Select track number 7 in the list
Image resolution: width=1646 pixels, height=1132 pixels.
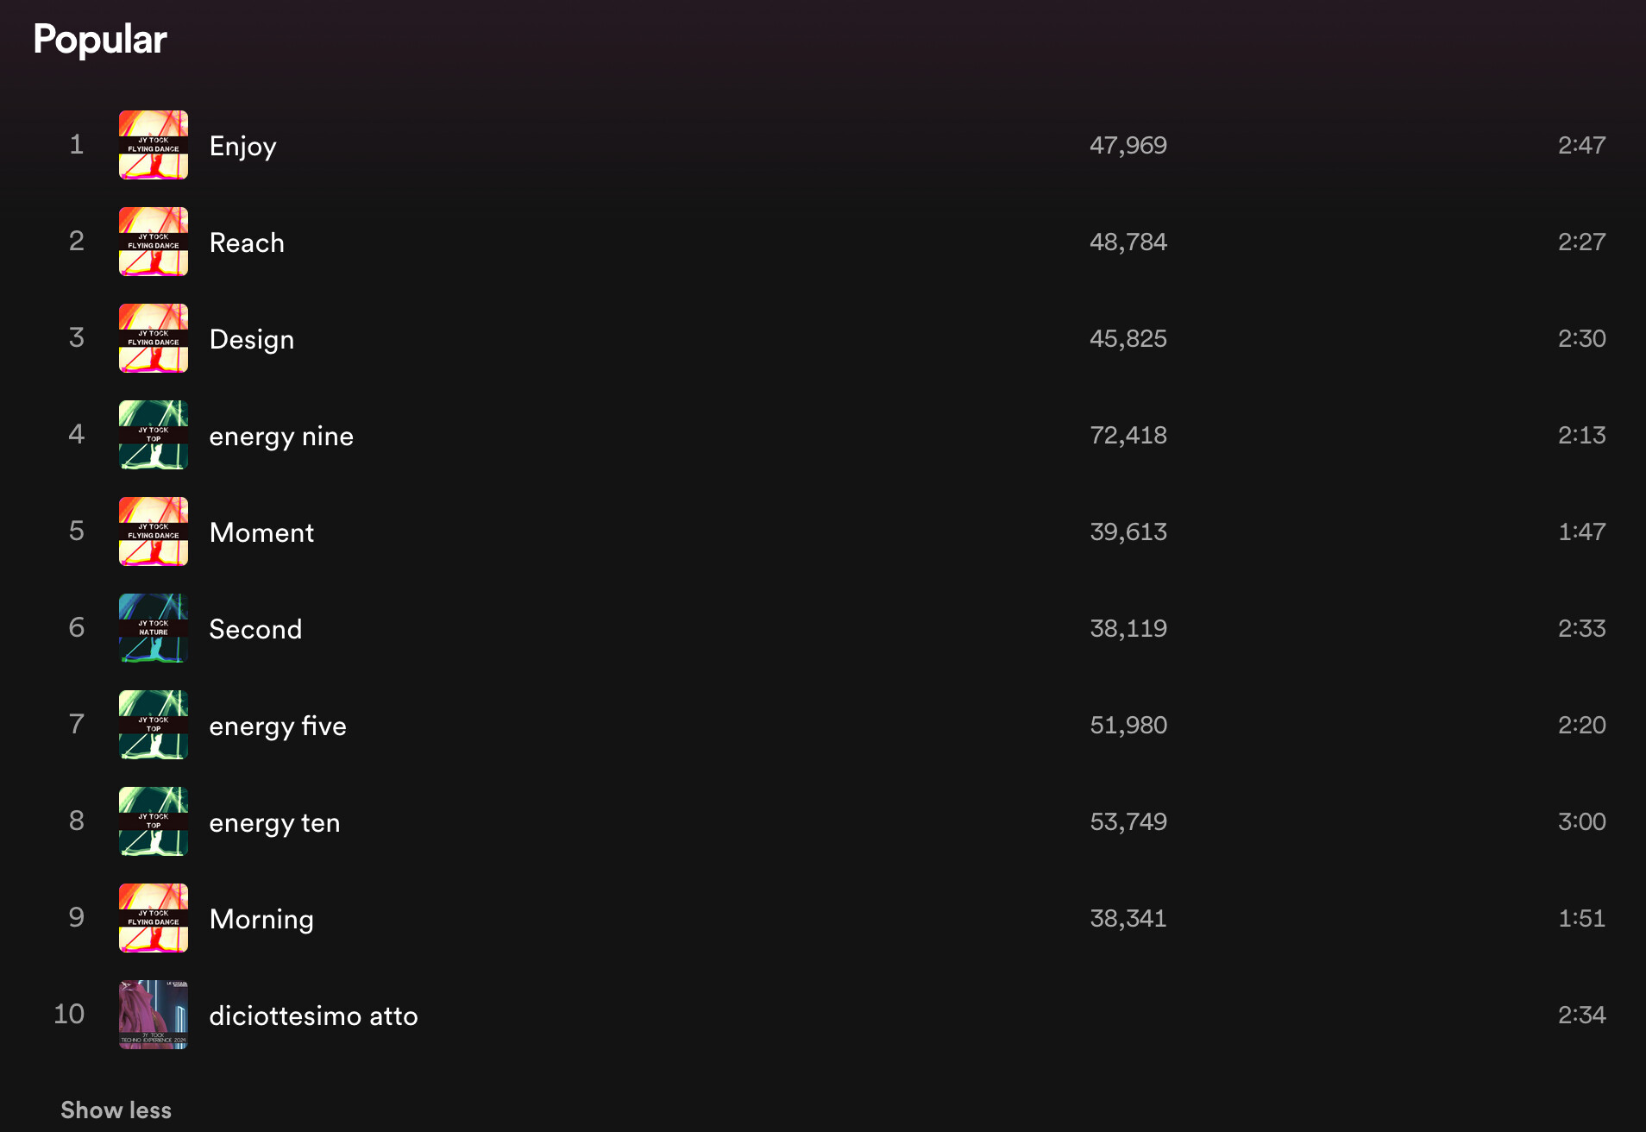pos(77,724)
